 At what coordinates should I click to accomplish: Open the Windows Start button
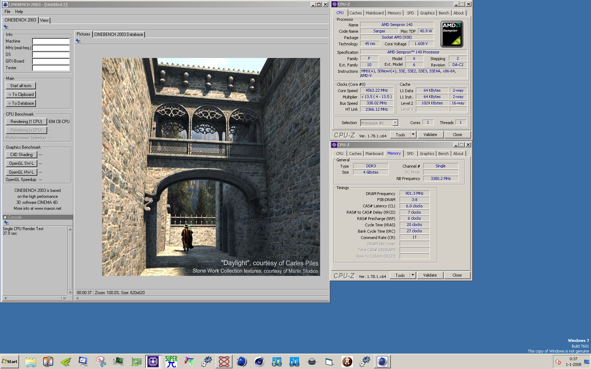9,361
